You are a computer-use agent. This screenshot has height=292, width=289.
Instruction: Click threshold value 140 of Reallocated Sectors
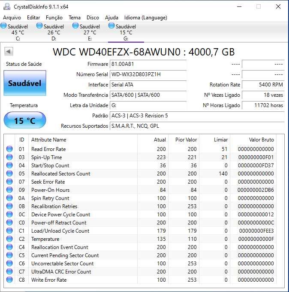pyautogui.click(x=223, y=174)
